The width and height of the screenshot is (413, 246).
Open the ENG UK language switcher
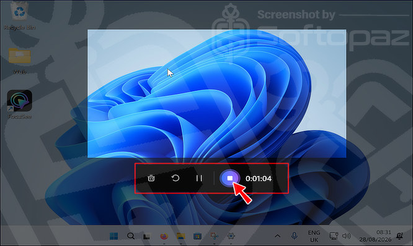(x=314, y=236)
